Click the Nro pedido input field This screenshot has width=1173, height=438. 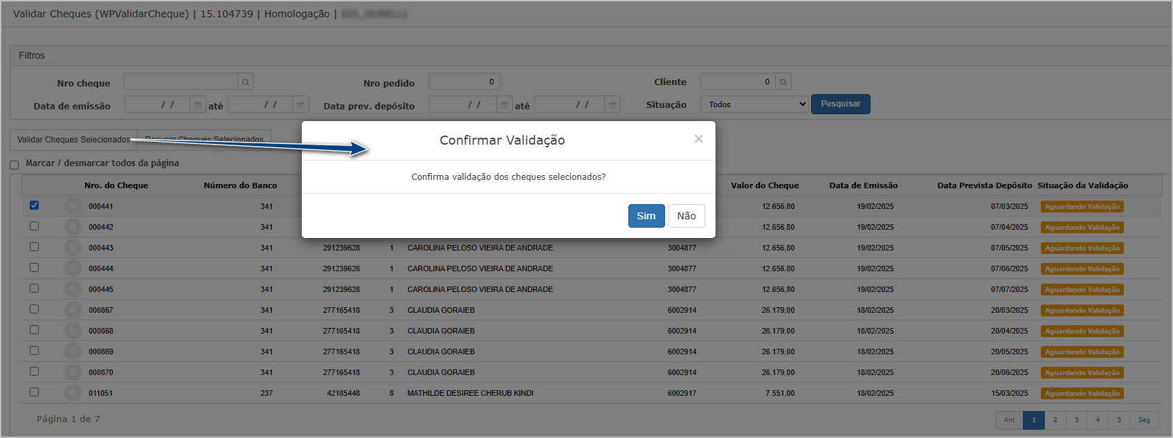464,82
